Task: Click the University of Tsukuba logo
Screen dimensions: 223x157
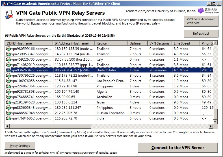Action: point(208,11)
